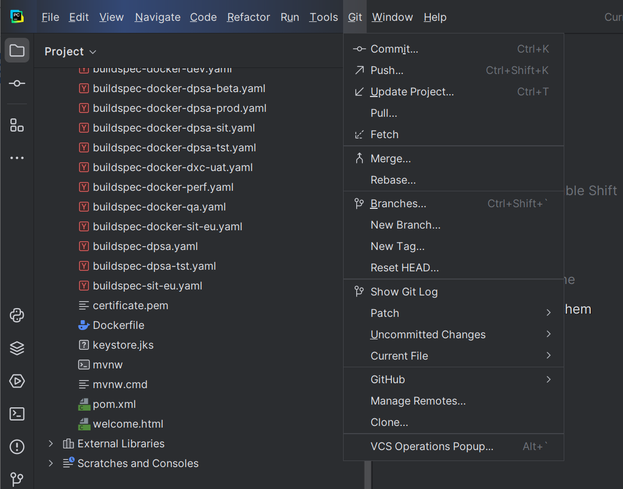Expand the Scratches and Consoles node
Screen dimensions: 623x489
pyautogui.click(x=51, y=463)
